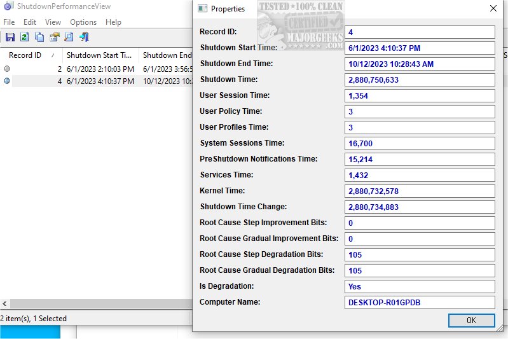508x339 pixels.
Task: Click the 6/1/2023 3:56 shutdown end cell
Action: tap(167, 69)
